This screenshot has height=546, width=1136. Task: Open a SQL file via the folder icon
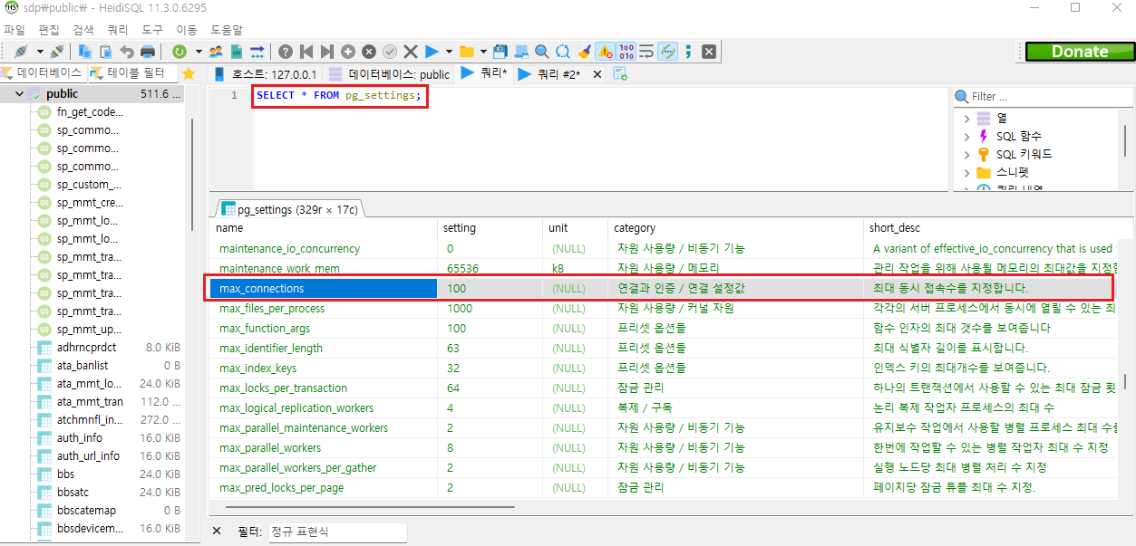tap(467, 52)
